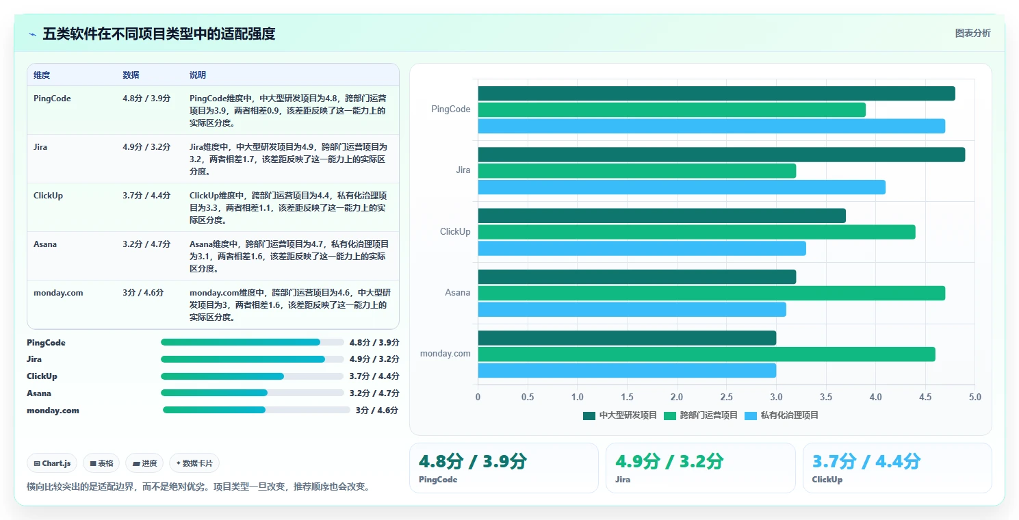Click the PingCode label on chart axis
1019x520 pixels.
450,109
